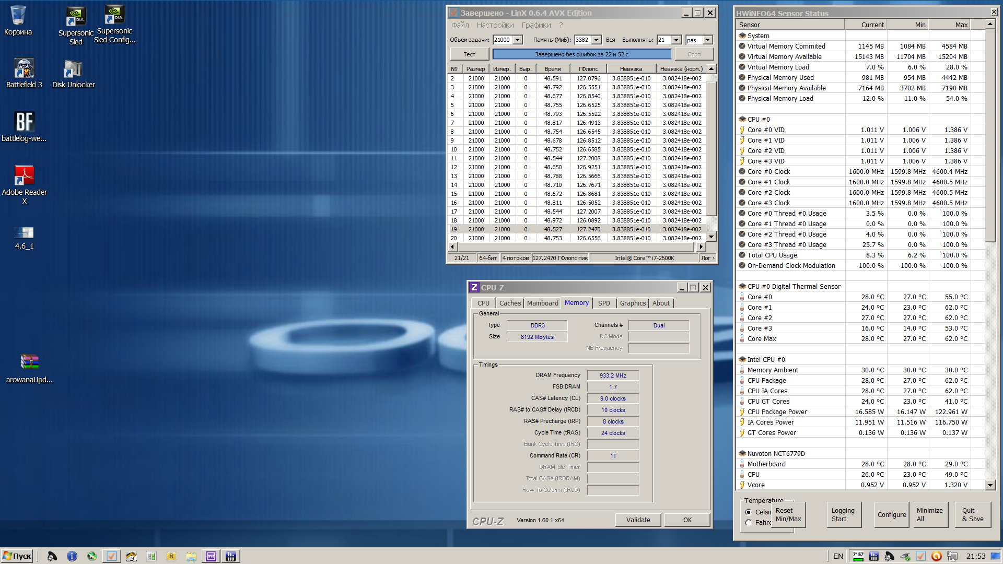Open the battlelog-web BF desktop icon

pyautogui.click(x=24, y=127)
